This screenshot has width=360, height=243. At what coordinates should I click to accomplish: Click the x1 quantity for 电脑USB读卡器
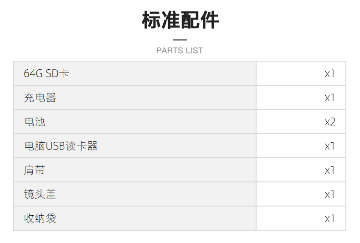pyautogui.click(x=329, y=146)
